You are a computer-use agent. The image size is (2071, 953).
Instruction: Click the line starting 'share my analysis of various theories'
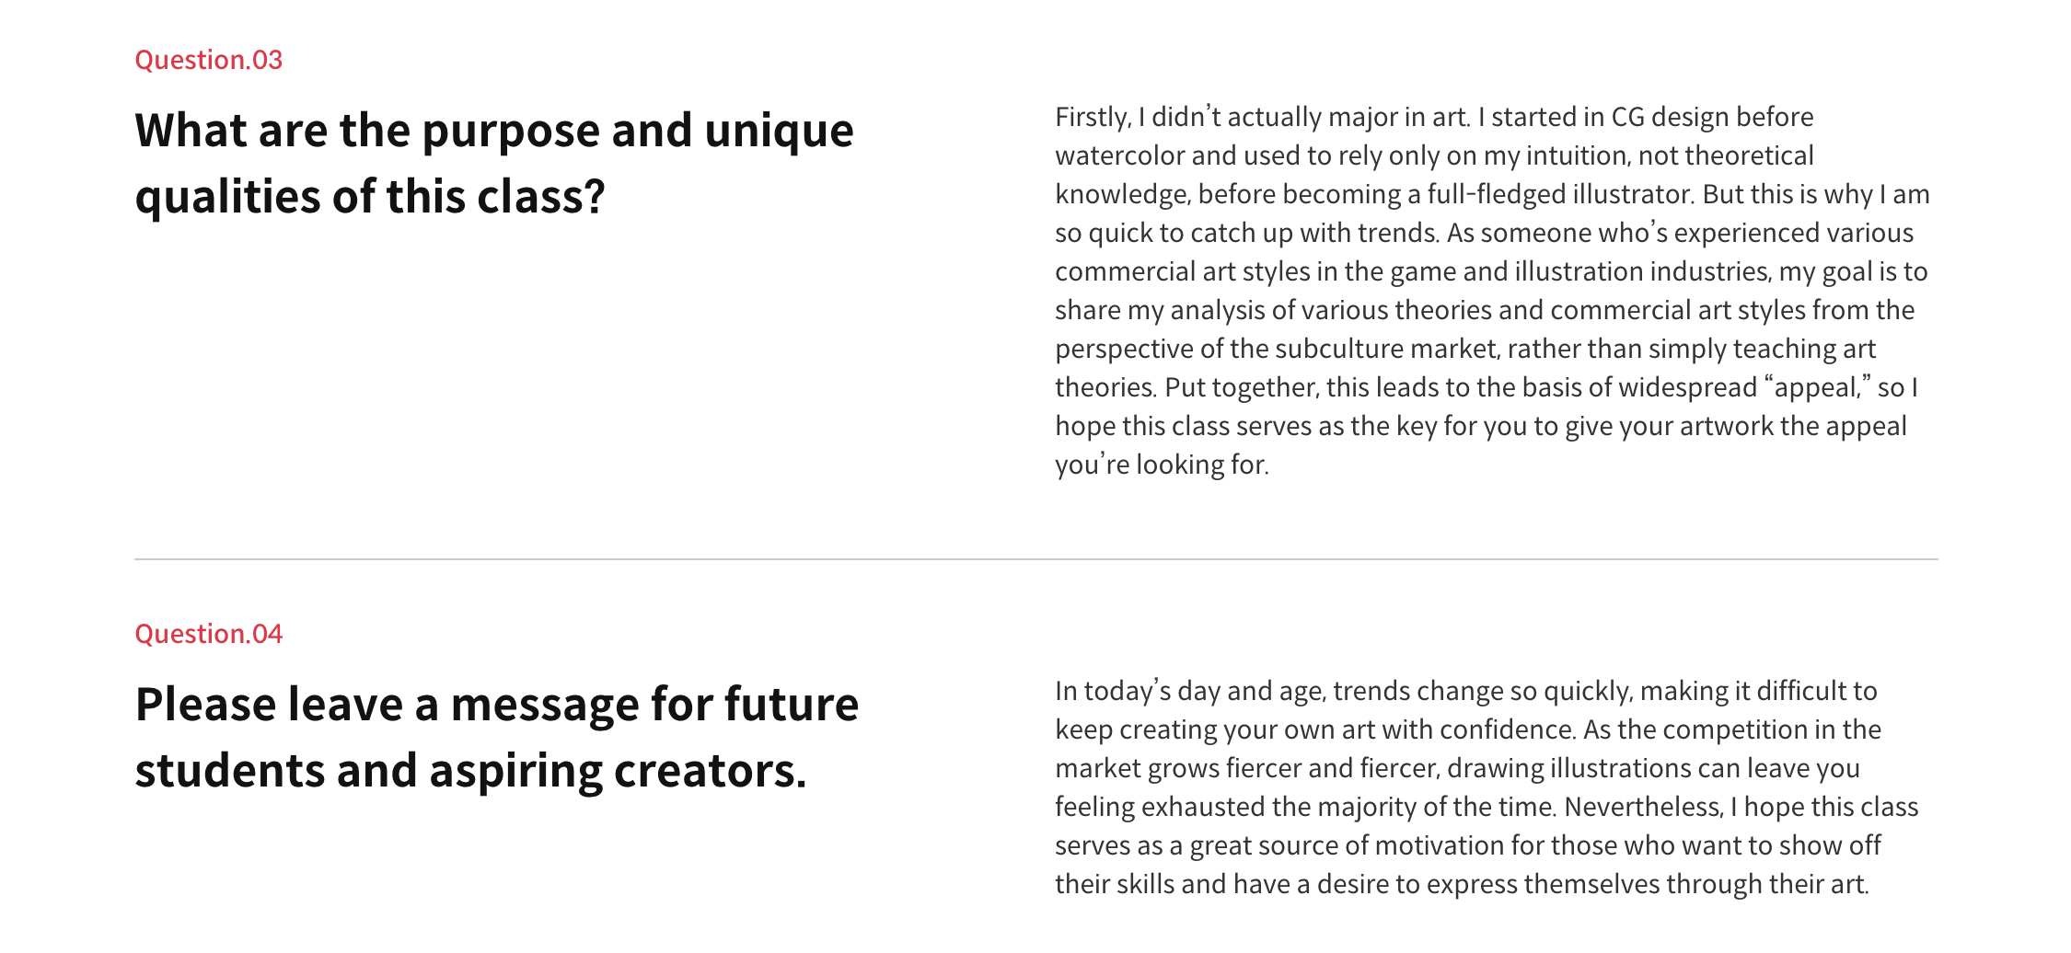(x=1485, y=310)
